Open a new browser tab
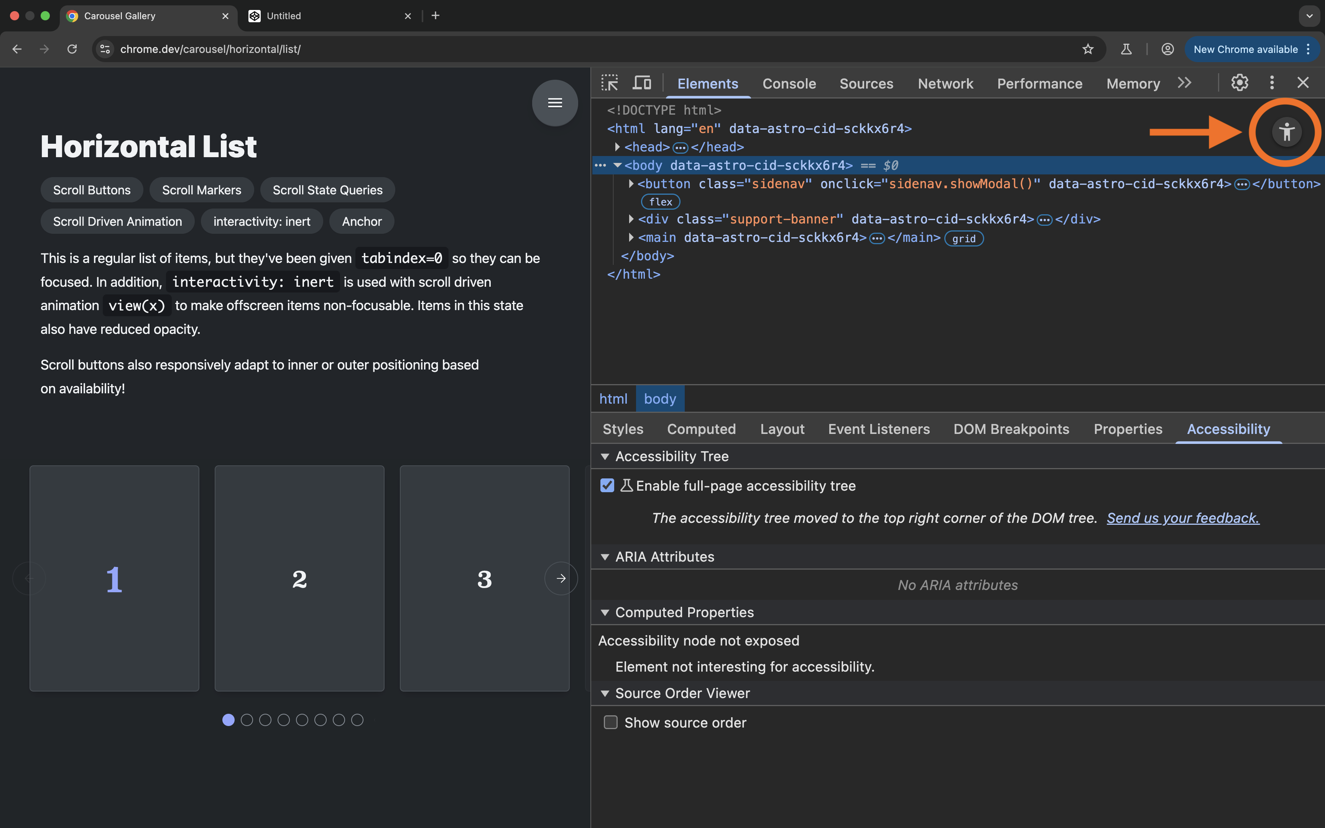 435,16
